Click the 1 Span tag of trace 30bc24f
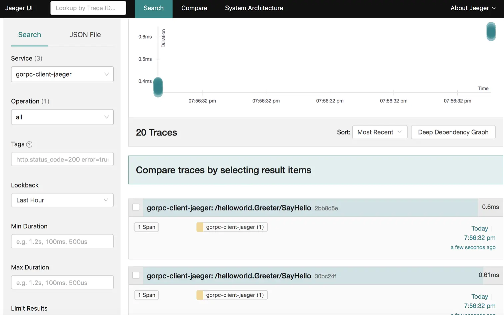The height and width of the screenshot is (315, 504). coord(147,295)
